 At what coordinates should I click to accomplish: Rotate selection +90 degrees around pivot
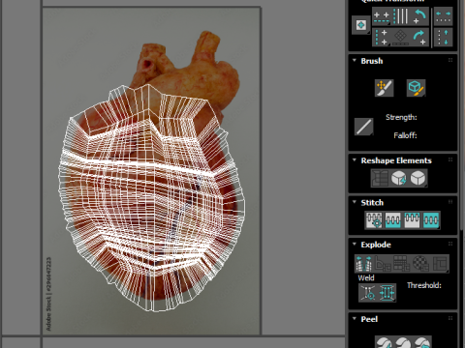tap(419, 38)
